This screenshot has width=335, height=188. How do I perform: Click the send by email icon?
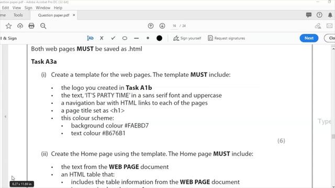click(329, 26)
